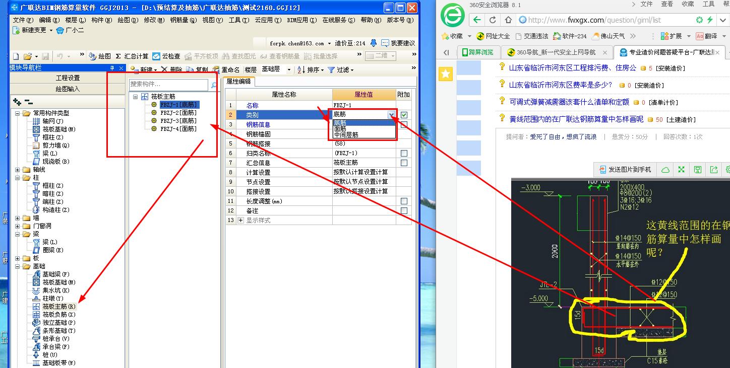Toggle the 附加 checkbox for 类别 row
730x368 pixels.
[404, 115]
